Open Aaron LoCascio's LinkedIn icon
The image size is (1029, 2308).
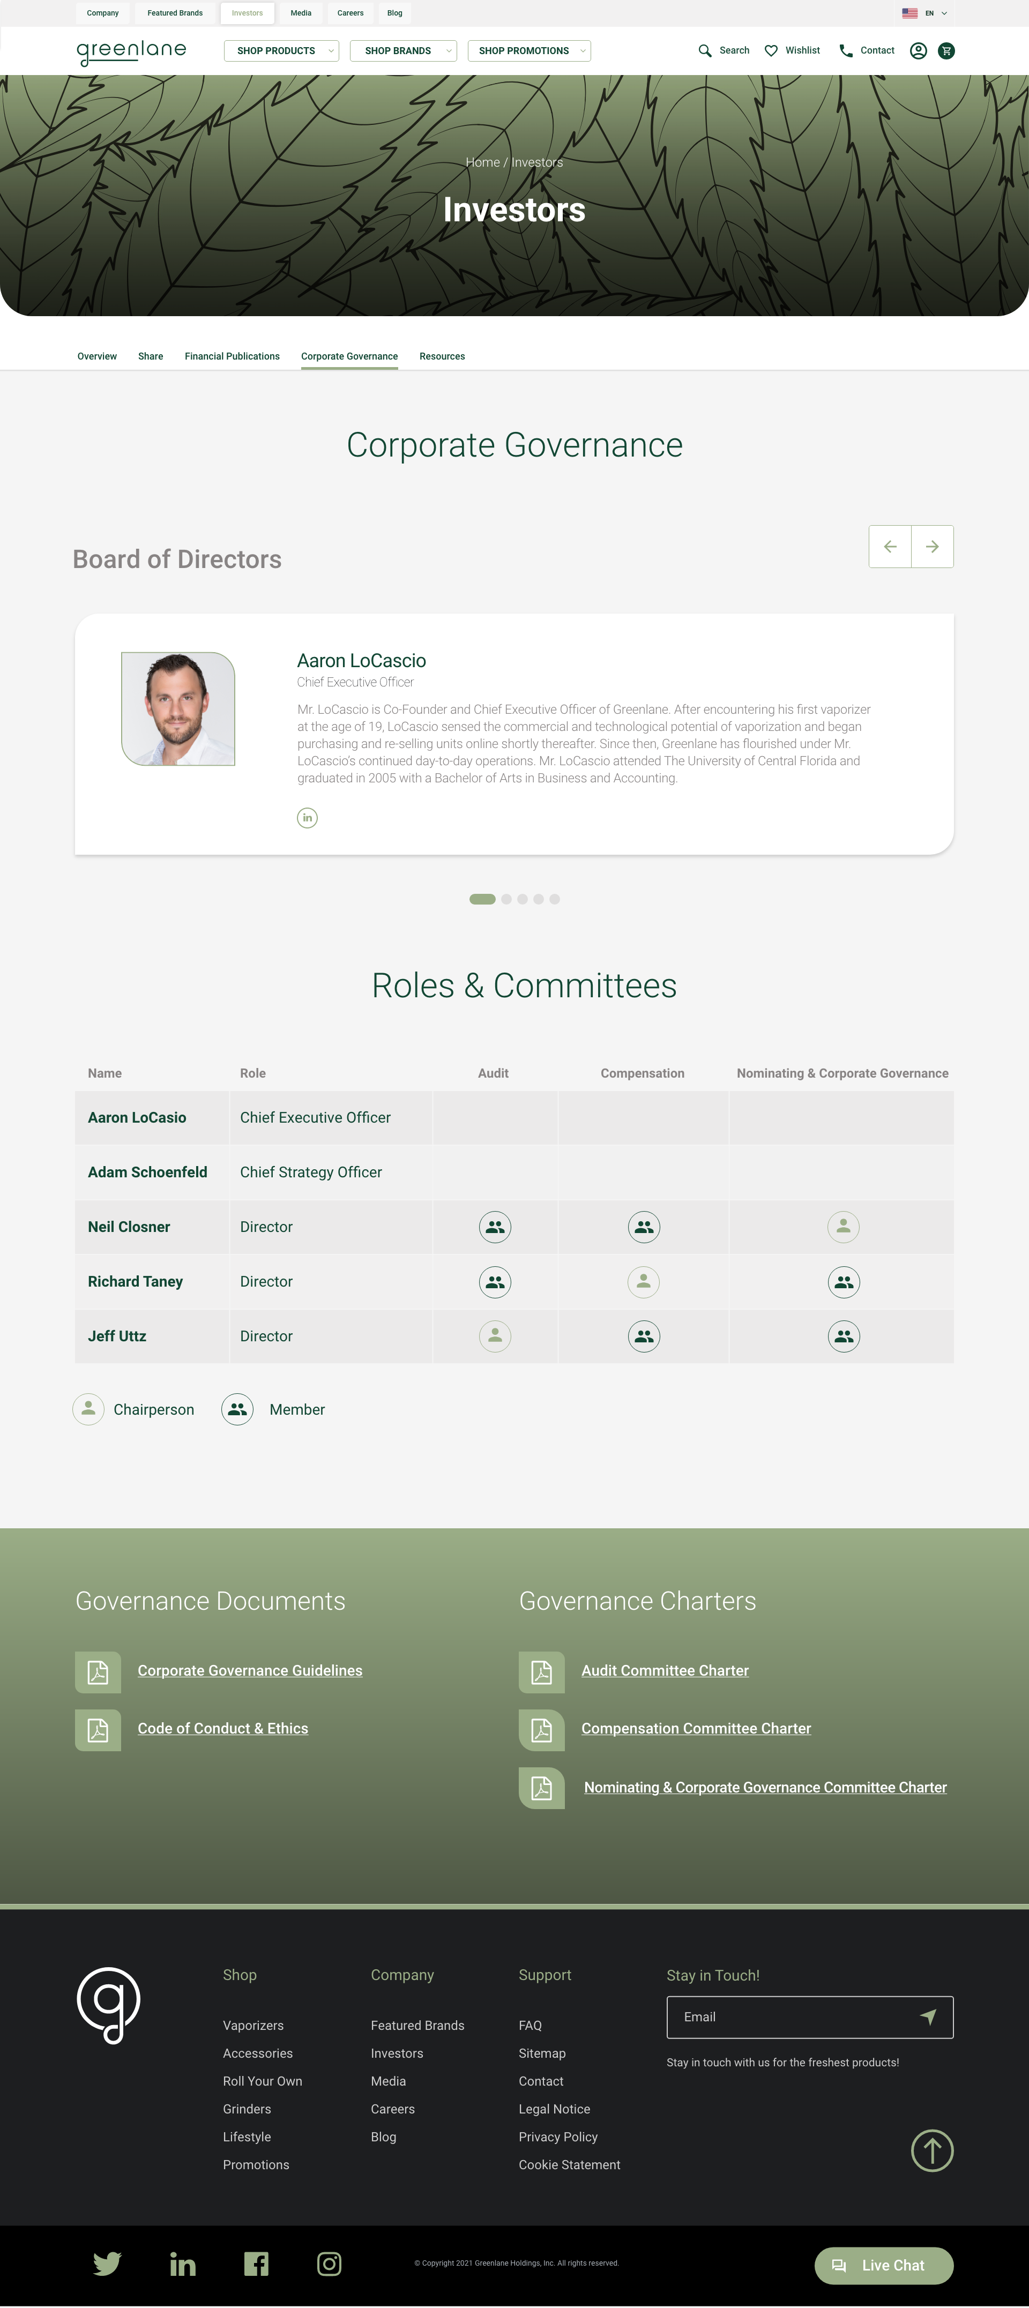click(x=308, y=818)
